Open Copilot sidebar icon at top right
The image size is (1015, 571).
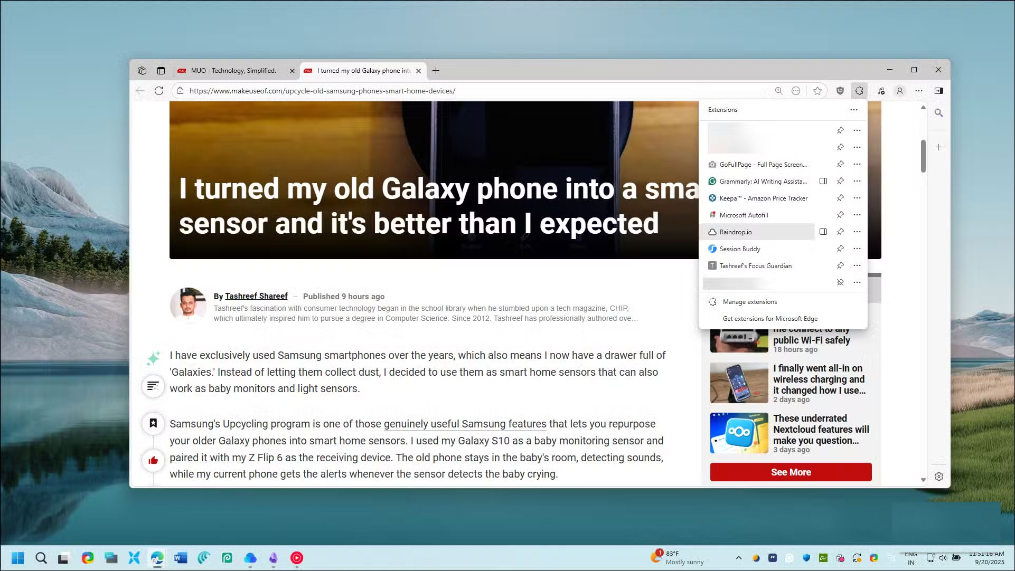click(939, 91)
